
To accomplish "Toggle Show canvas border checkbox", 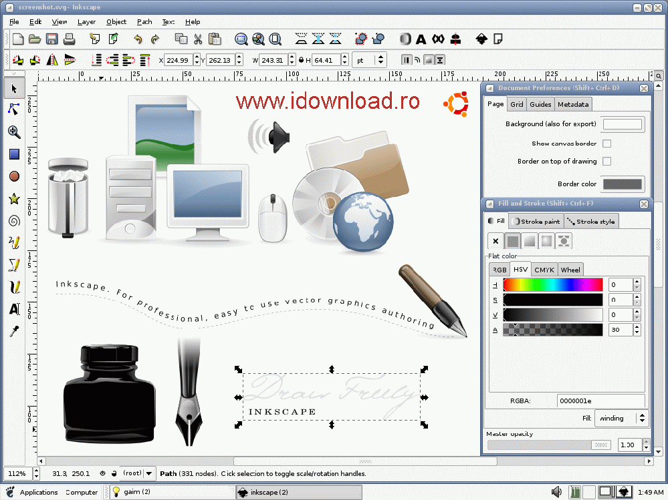I will click(607, 144).
